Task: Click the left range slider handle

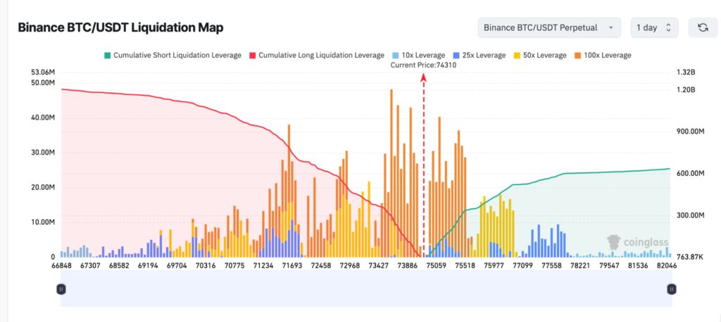Action: click(61, 288)
